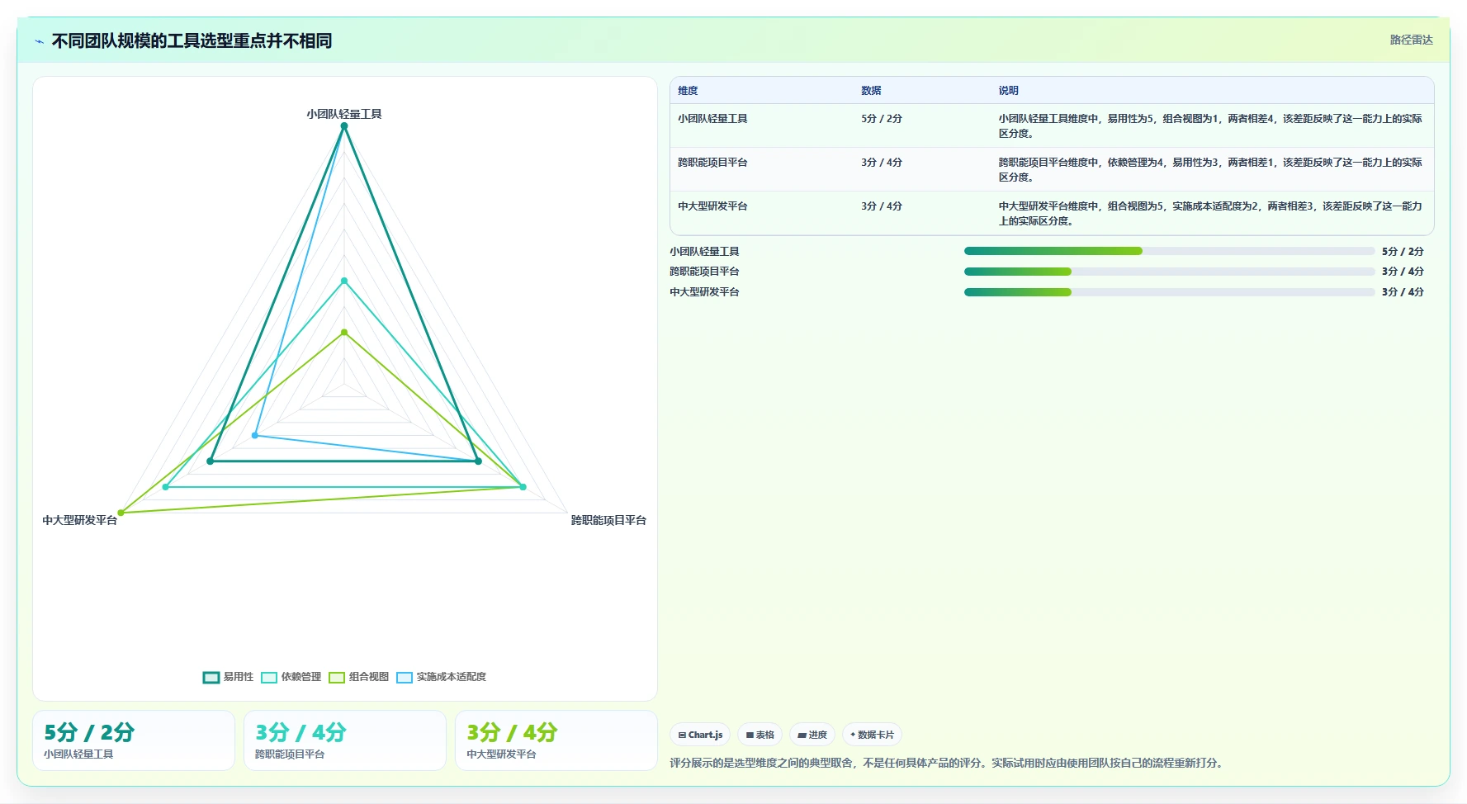The width and height of the screenshot is (1467, 804).
Task: Click the 维度 column header
Action: pos(689,91)
